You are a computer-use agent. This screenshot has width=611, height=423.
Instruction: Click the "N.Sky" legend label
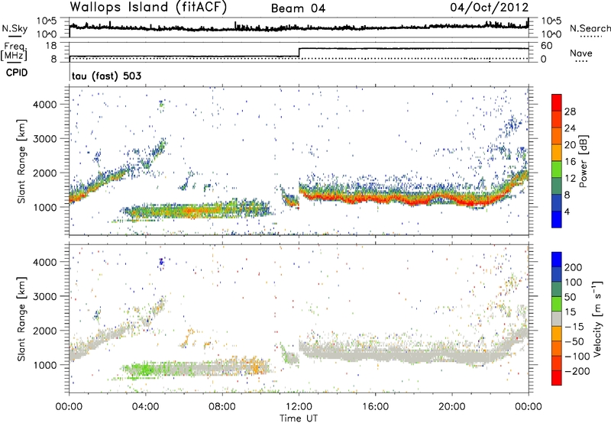(15, 28)
